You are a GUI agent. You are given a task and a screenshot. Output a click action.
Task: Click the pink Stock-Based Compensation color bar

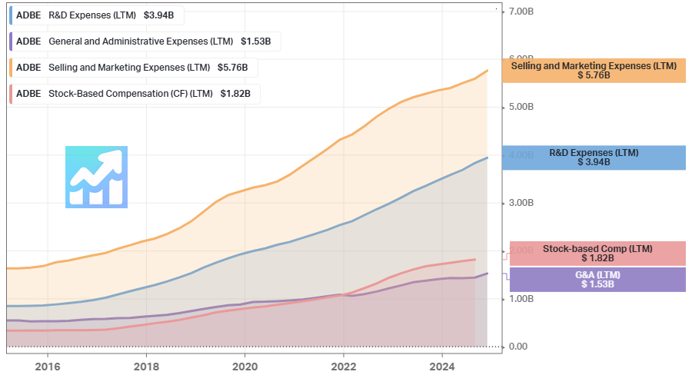pyautogui.click(x=11, y=94)
